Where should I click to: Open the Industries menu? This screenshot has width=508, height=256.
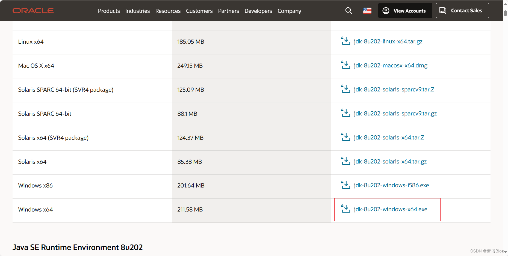tap(137, 11)
